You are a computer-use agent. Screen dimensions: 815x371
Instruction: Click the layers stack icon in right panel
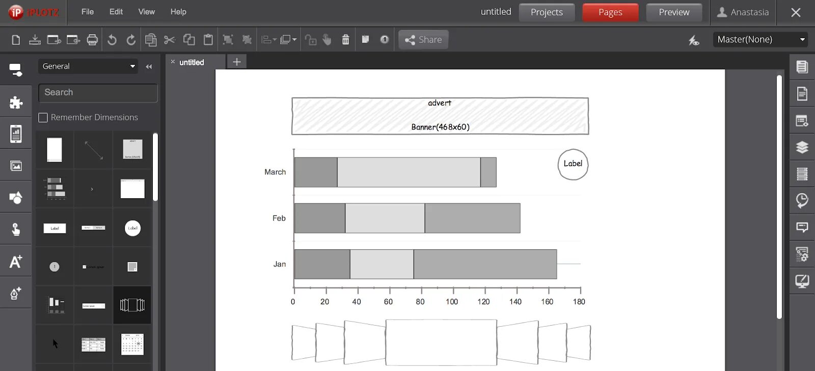click(802, 147)
